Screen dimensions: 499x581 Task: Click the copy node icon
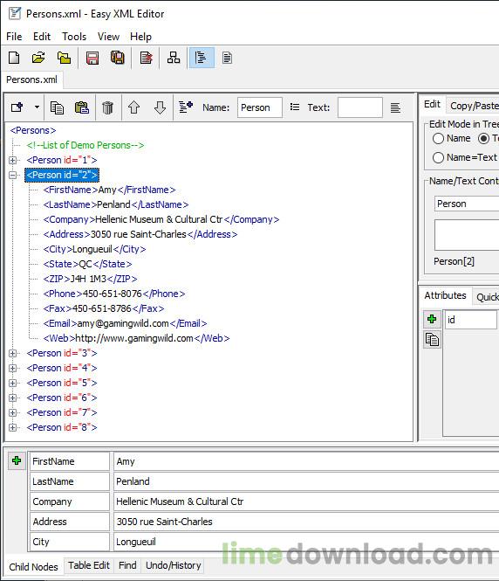tap(57, 107)
